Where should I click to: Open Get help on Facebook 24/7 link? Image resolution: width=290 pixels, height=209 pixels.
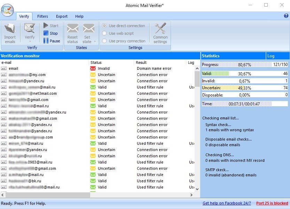click(227, 203)
